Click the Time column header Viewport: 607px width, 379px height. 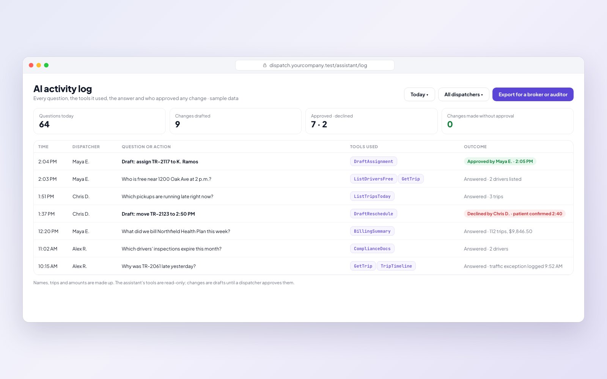click(x=43, y=147)
